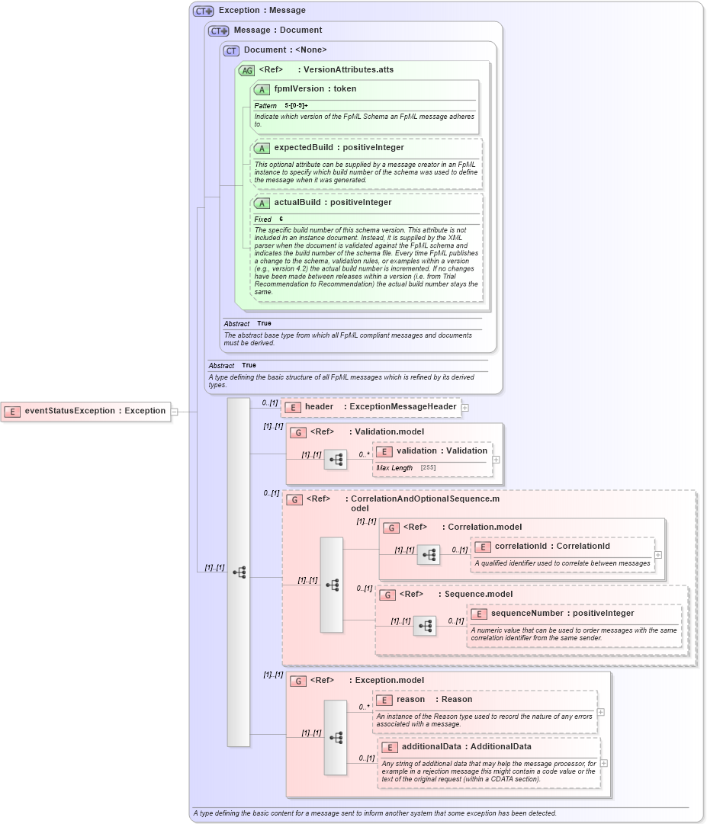Click the Message : Document type title
This screenshot has height=824, width=707.
coord(278,30)
